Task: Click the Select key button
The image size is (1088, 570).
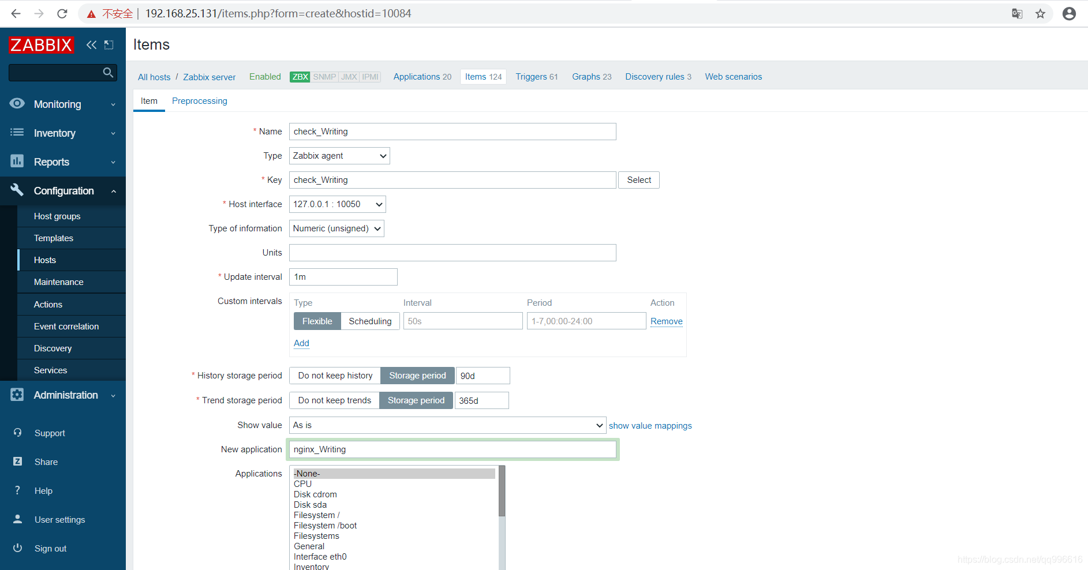Action: click(639, 180)
